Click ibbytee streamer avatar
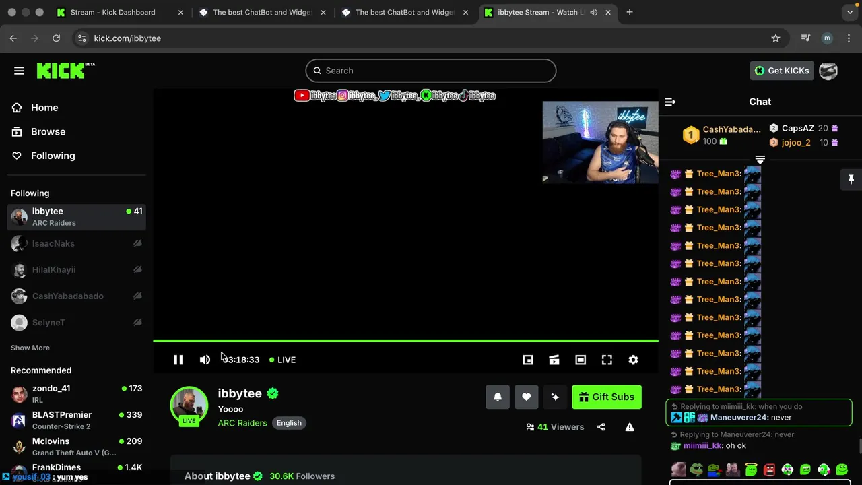This screenshot has width=862, height=485. pos(189,406)
